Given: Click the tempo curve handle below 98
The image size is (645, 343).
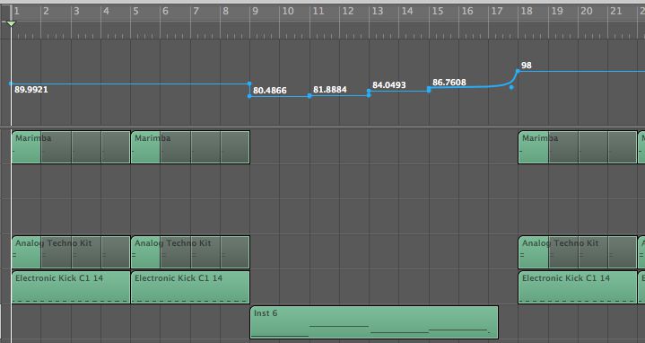Looking at the screenshot, I should [x=511, y=87].
